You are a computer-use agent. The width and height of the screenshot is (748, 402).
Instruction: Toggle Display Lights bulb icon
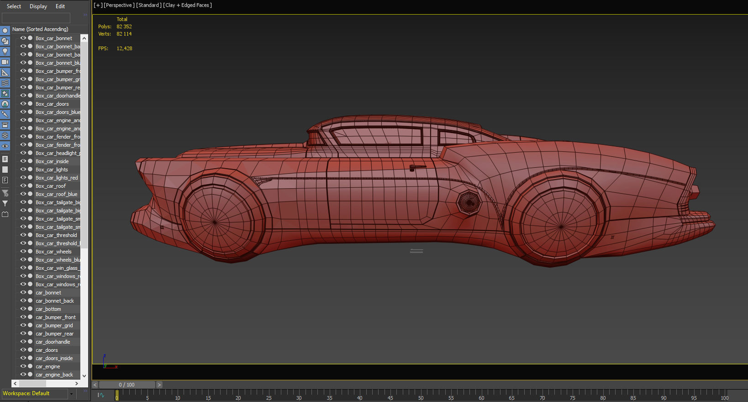click(5, 52)
